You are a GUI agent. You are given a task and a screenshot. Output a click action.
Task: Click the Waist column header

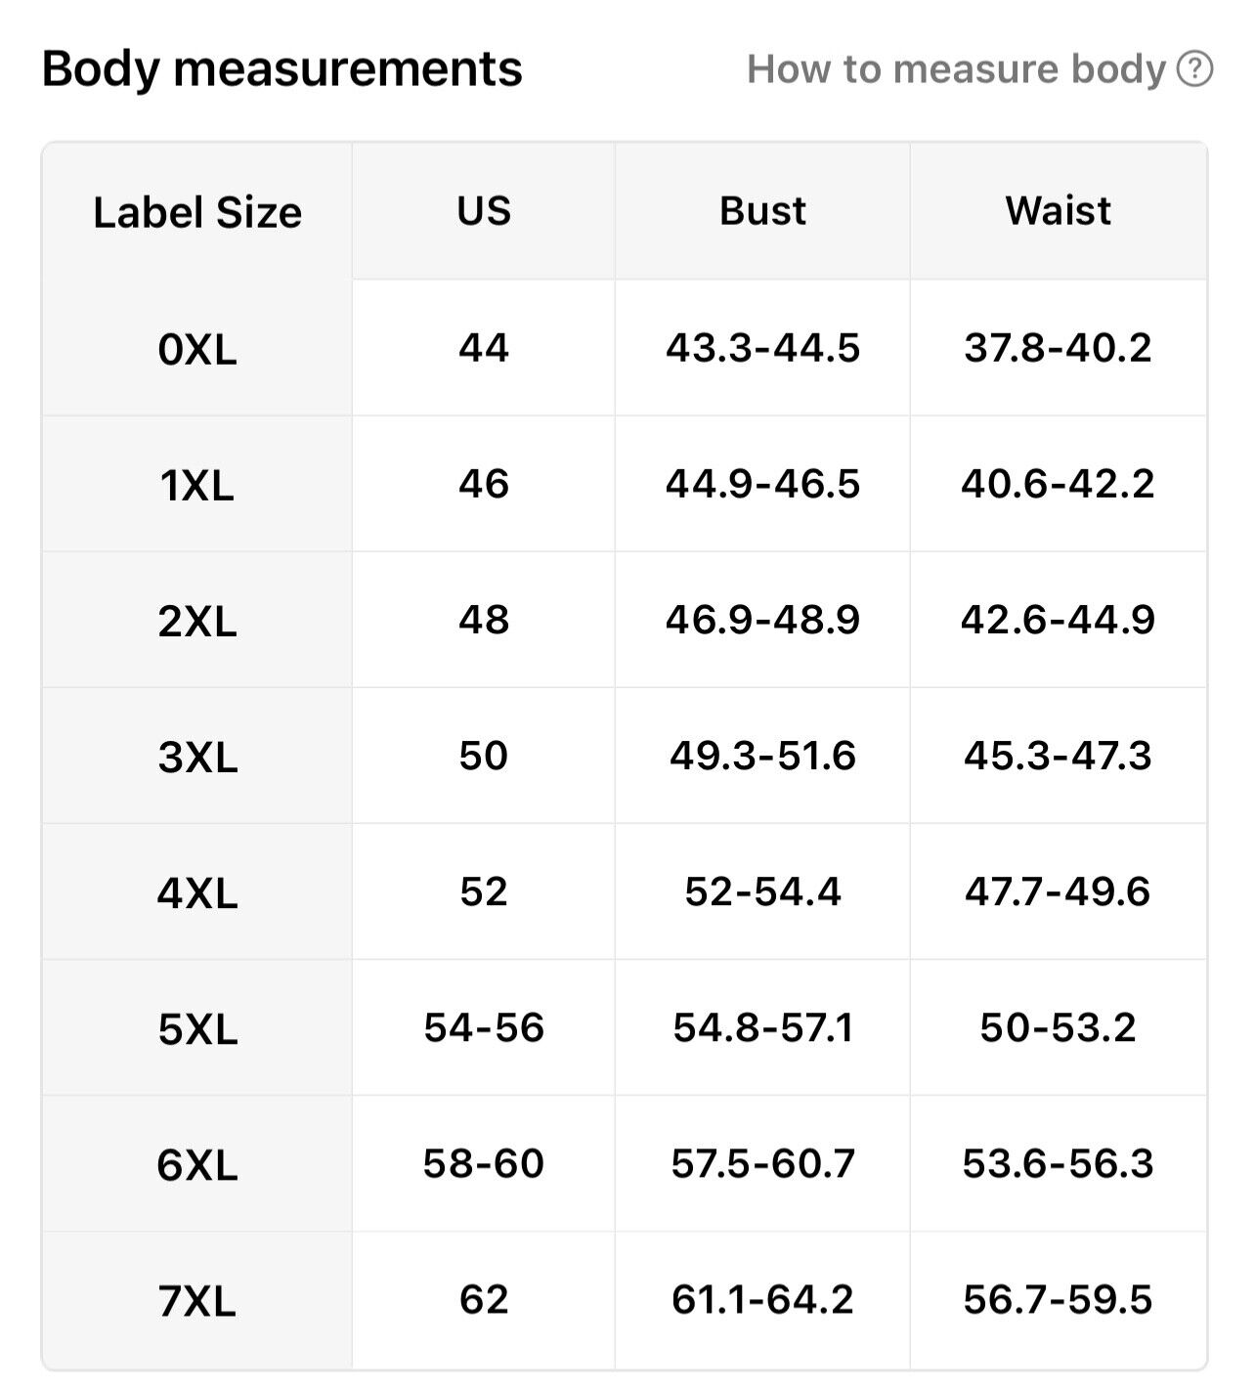(1059, 211)
